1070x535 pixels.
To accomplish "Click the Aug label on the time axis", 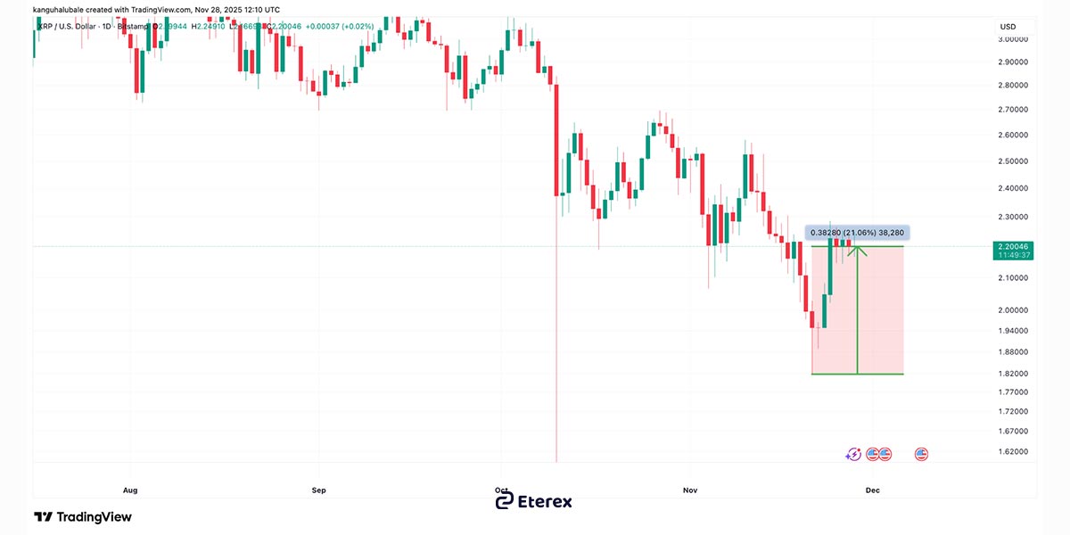I will pyautogui.click(x=130, y=490).
